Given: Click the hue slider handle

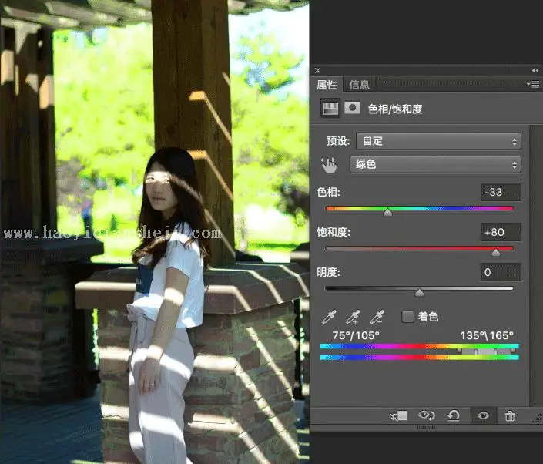Looking at the screenshot, I should point(388,212).
